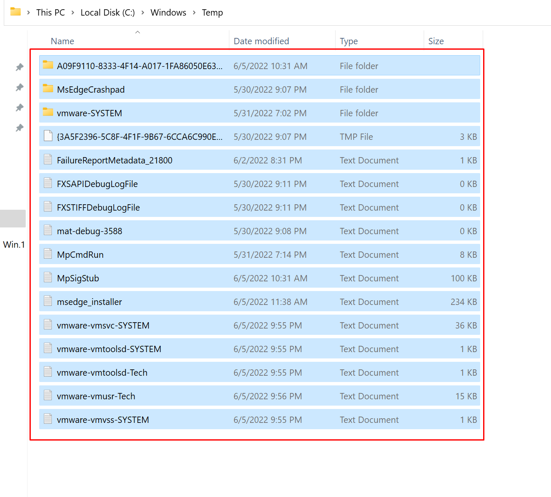Sort the list by Size column
Viewport: 551px width, 497px height.
pos(436,41)
